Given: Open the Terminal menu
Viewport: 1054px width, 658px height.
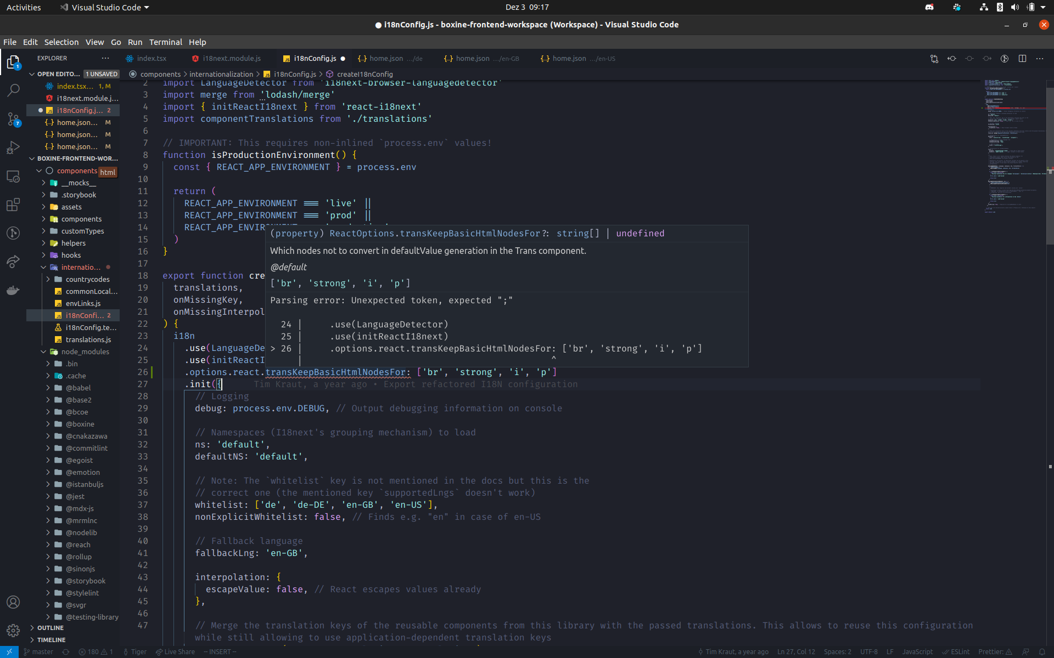Looking at the screenshot, I should click(165, 42).
